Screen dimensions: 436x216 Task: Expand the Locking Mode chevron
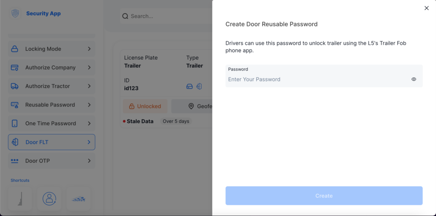pos(89,49)
